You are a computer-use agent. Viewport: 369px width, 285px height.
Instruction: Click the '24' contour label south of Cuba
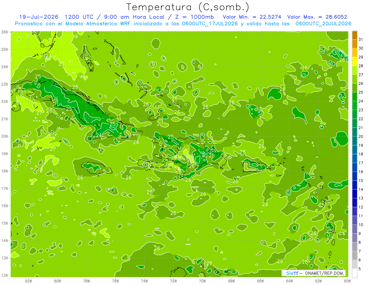coord(99,135)
